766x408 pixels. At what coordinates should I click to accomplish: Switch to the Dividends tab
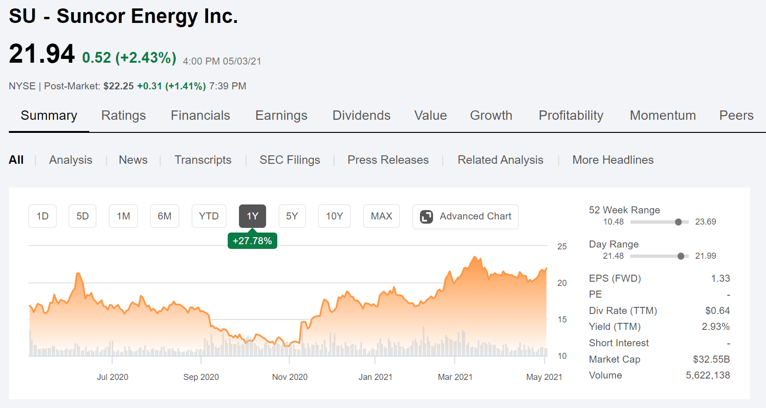click(x=361, y=116)
